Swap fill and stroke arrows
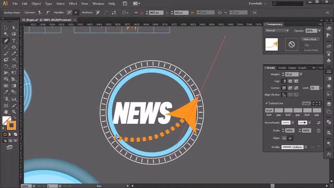334x188 pixels. click(x=15, y=118)
